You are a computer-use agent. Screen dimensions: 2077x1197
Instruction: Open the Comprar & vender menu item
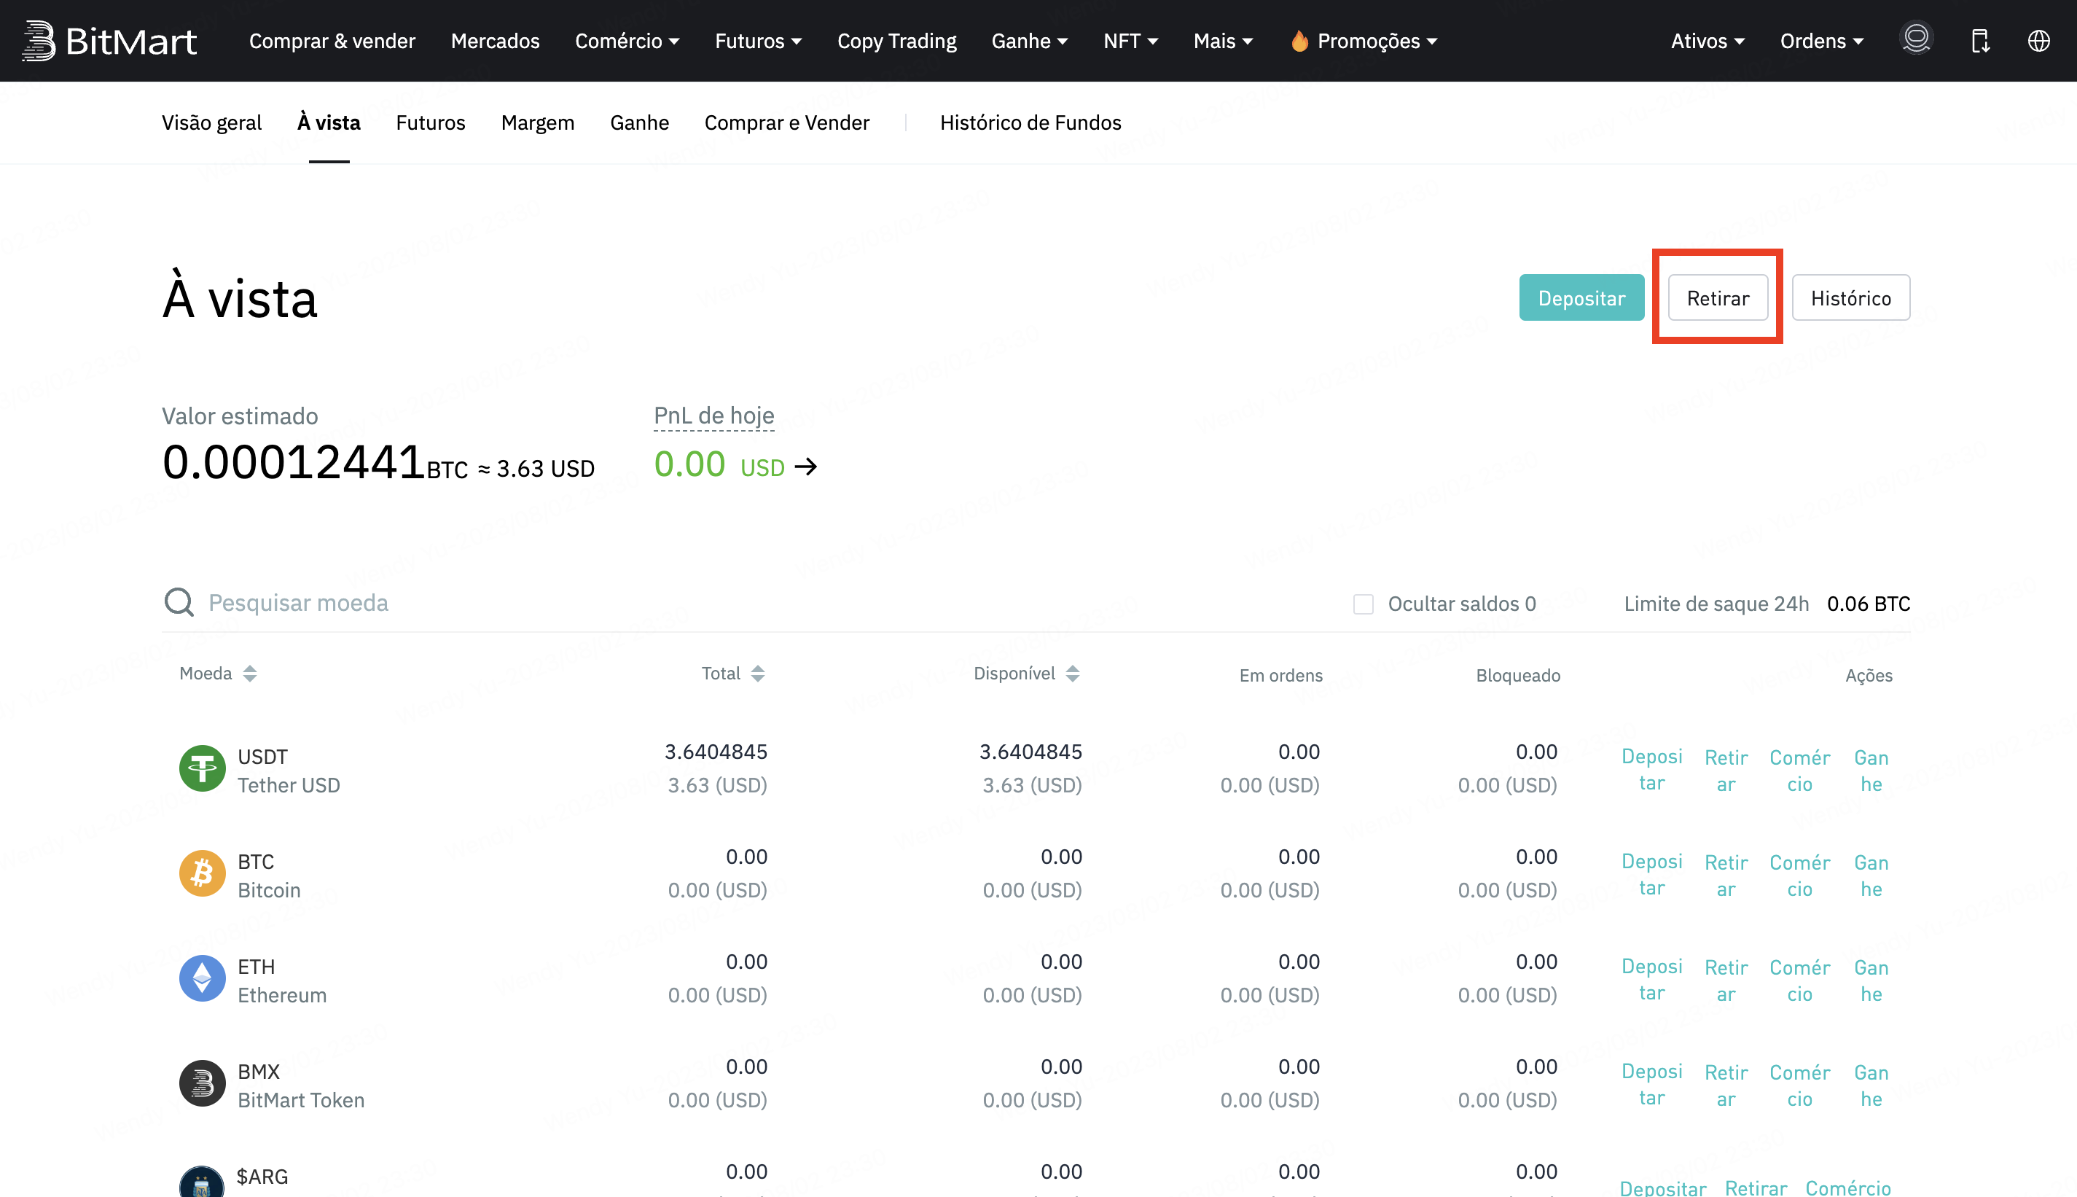pos(332,41)
